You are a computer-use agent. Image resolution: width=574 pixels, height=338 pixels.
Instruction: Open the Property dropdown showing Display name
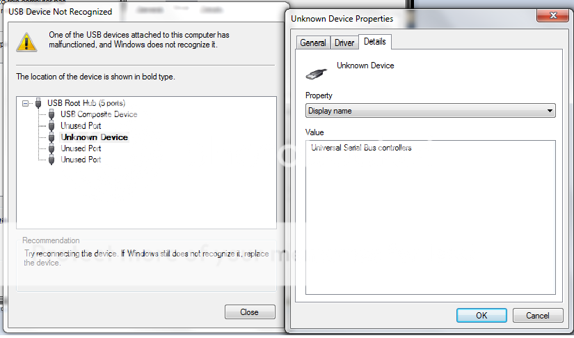[x=430, y=111]
